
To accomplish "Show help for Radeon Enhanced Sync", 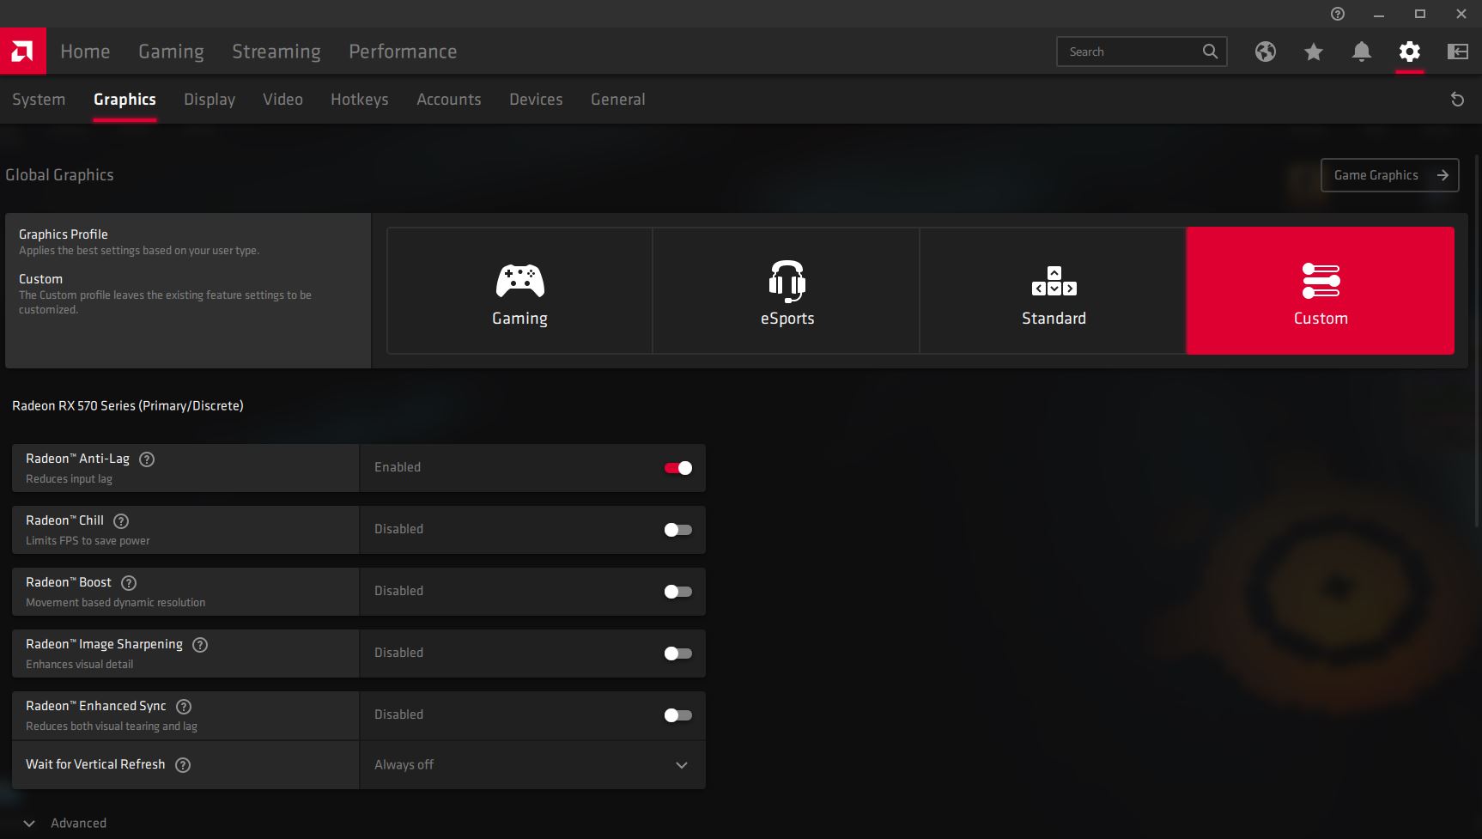I will click(x=184, y=707).
